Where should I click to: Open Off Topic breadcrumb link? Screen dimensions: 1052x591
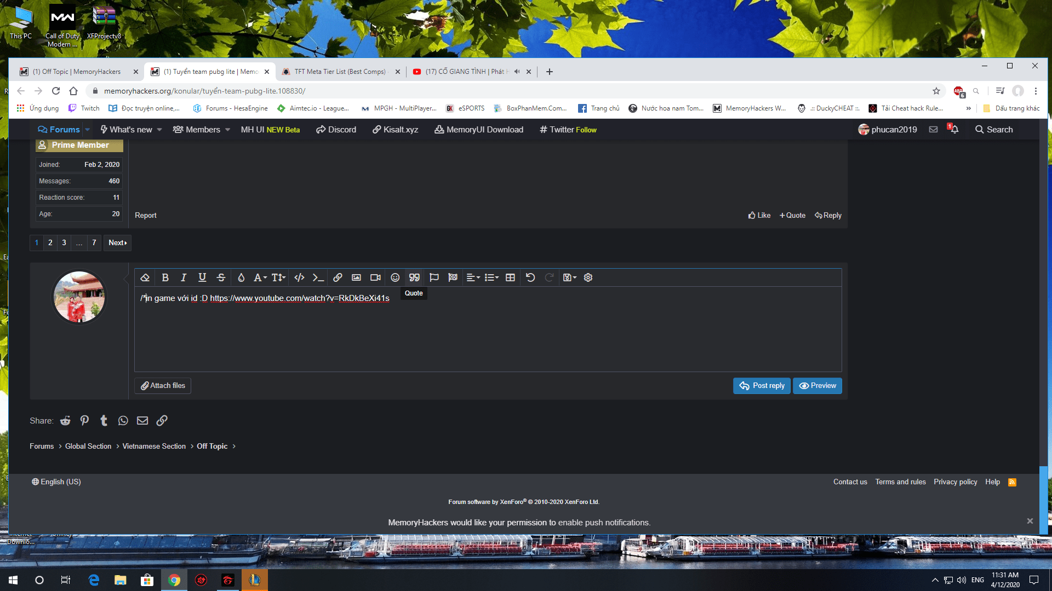click(212, 447)
